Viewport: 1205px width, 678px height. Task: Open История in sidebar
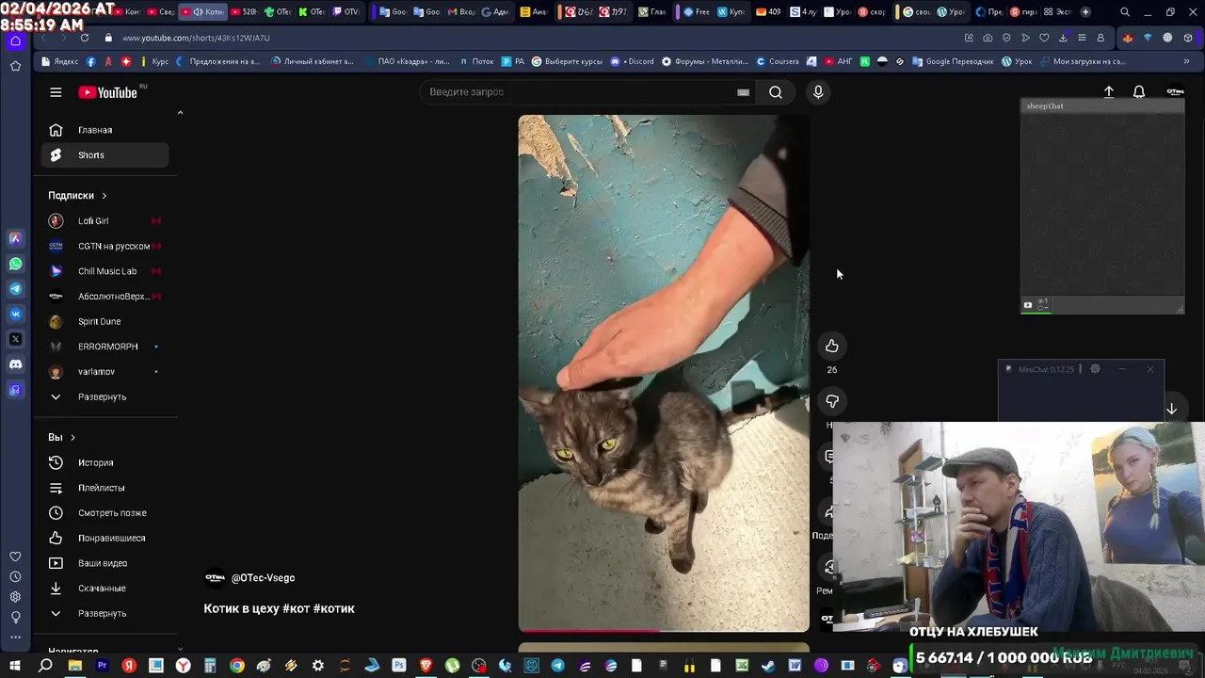[104, 462]
